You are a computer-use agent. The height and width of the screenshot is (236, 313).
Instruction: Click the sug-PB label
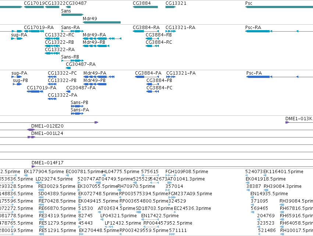tap(20, 81)
